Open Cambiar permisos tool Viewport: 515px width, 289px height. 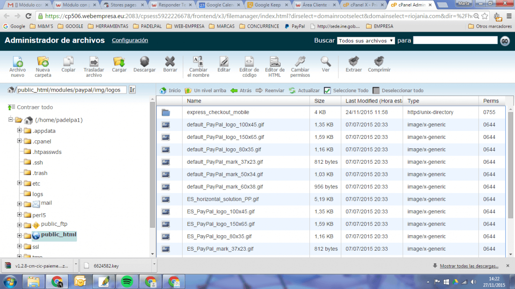pos(300,66)
